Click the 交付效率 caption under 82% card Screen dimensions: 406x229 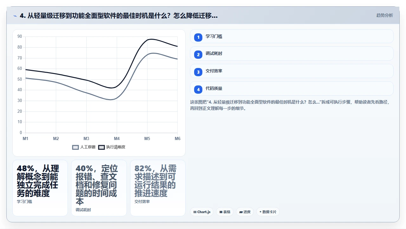(x=142, y=201)
